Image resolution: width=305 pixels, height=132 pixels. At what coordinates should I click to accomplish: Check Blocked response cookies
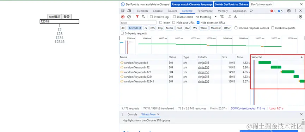236,28
